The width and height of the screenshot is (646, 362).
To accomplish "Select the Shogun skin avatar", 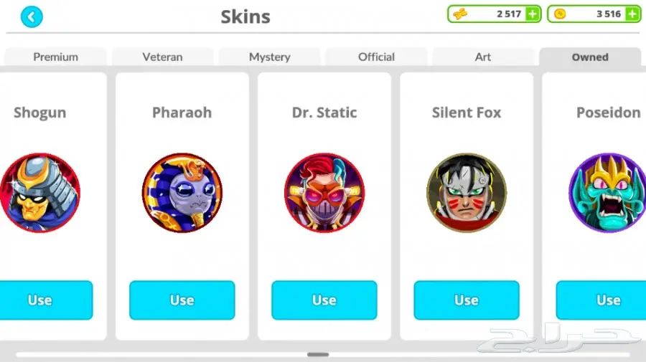I will 40,193.
